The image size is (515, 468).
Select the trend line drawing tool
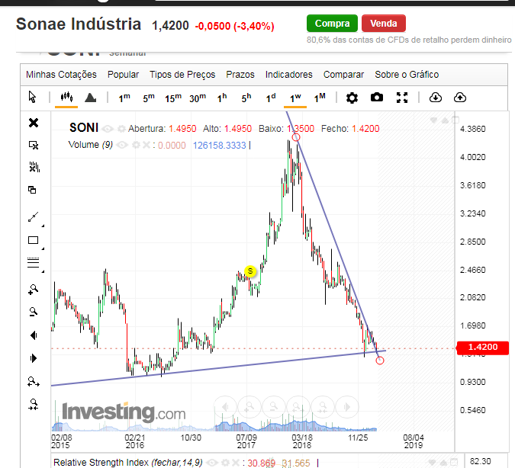(x=33, y=217)
